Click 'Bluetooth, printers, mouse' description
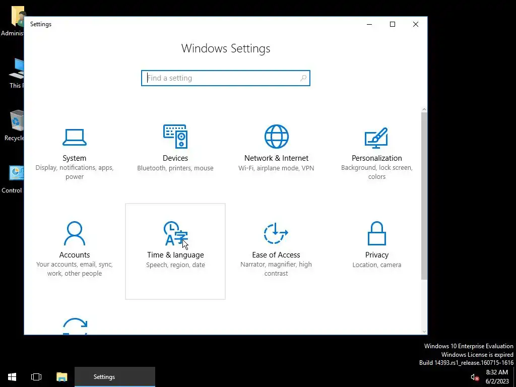The height and width of the screenshot is (387, 516). [175, 168]
